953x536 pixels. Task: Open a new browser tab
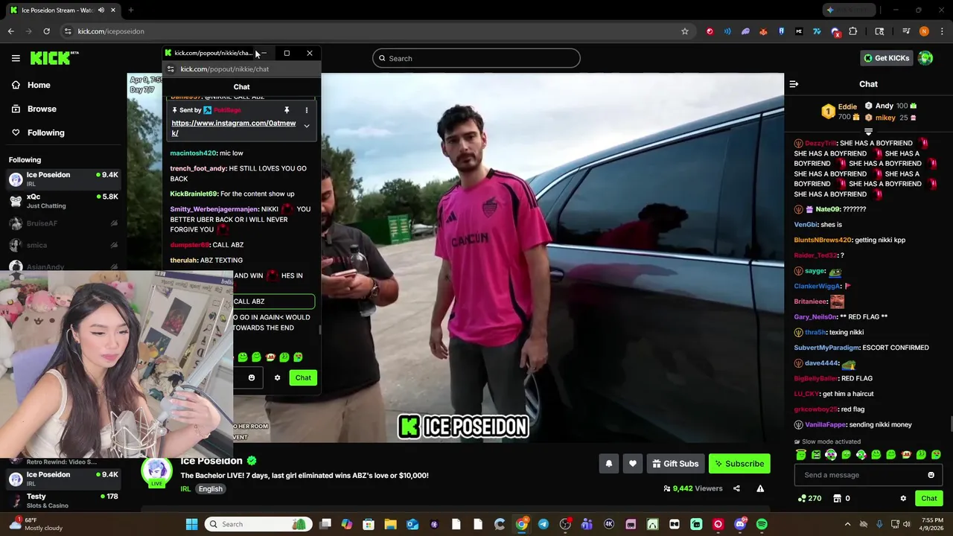[x=130, y=10]
